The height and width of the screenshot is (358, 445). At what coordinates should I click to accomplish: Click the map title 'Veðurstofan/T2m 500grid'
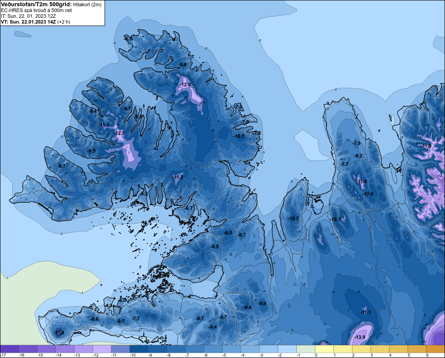36,4
